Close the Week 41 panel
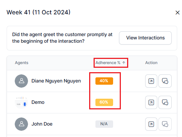Screen dimensions: 182x137 pos(178,13)
